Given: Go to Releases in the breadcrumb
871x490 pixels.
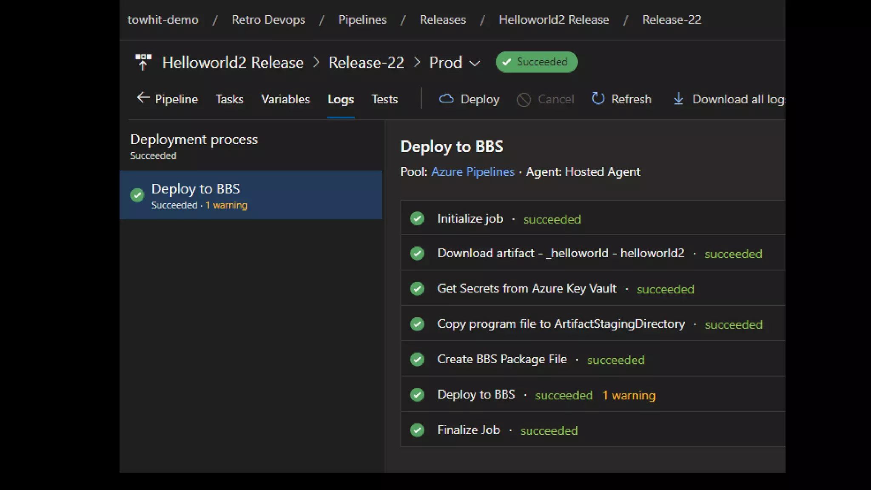Looking at the screenshot, I should click(x=442, y=20).
